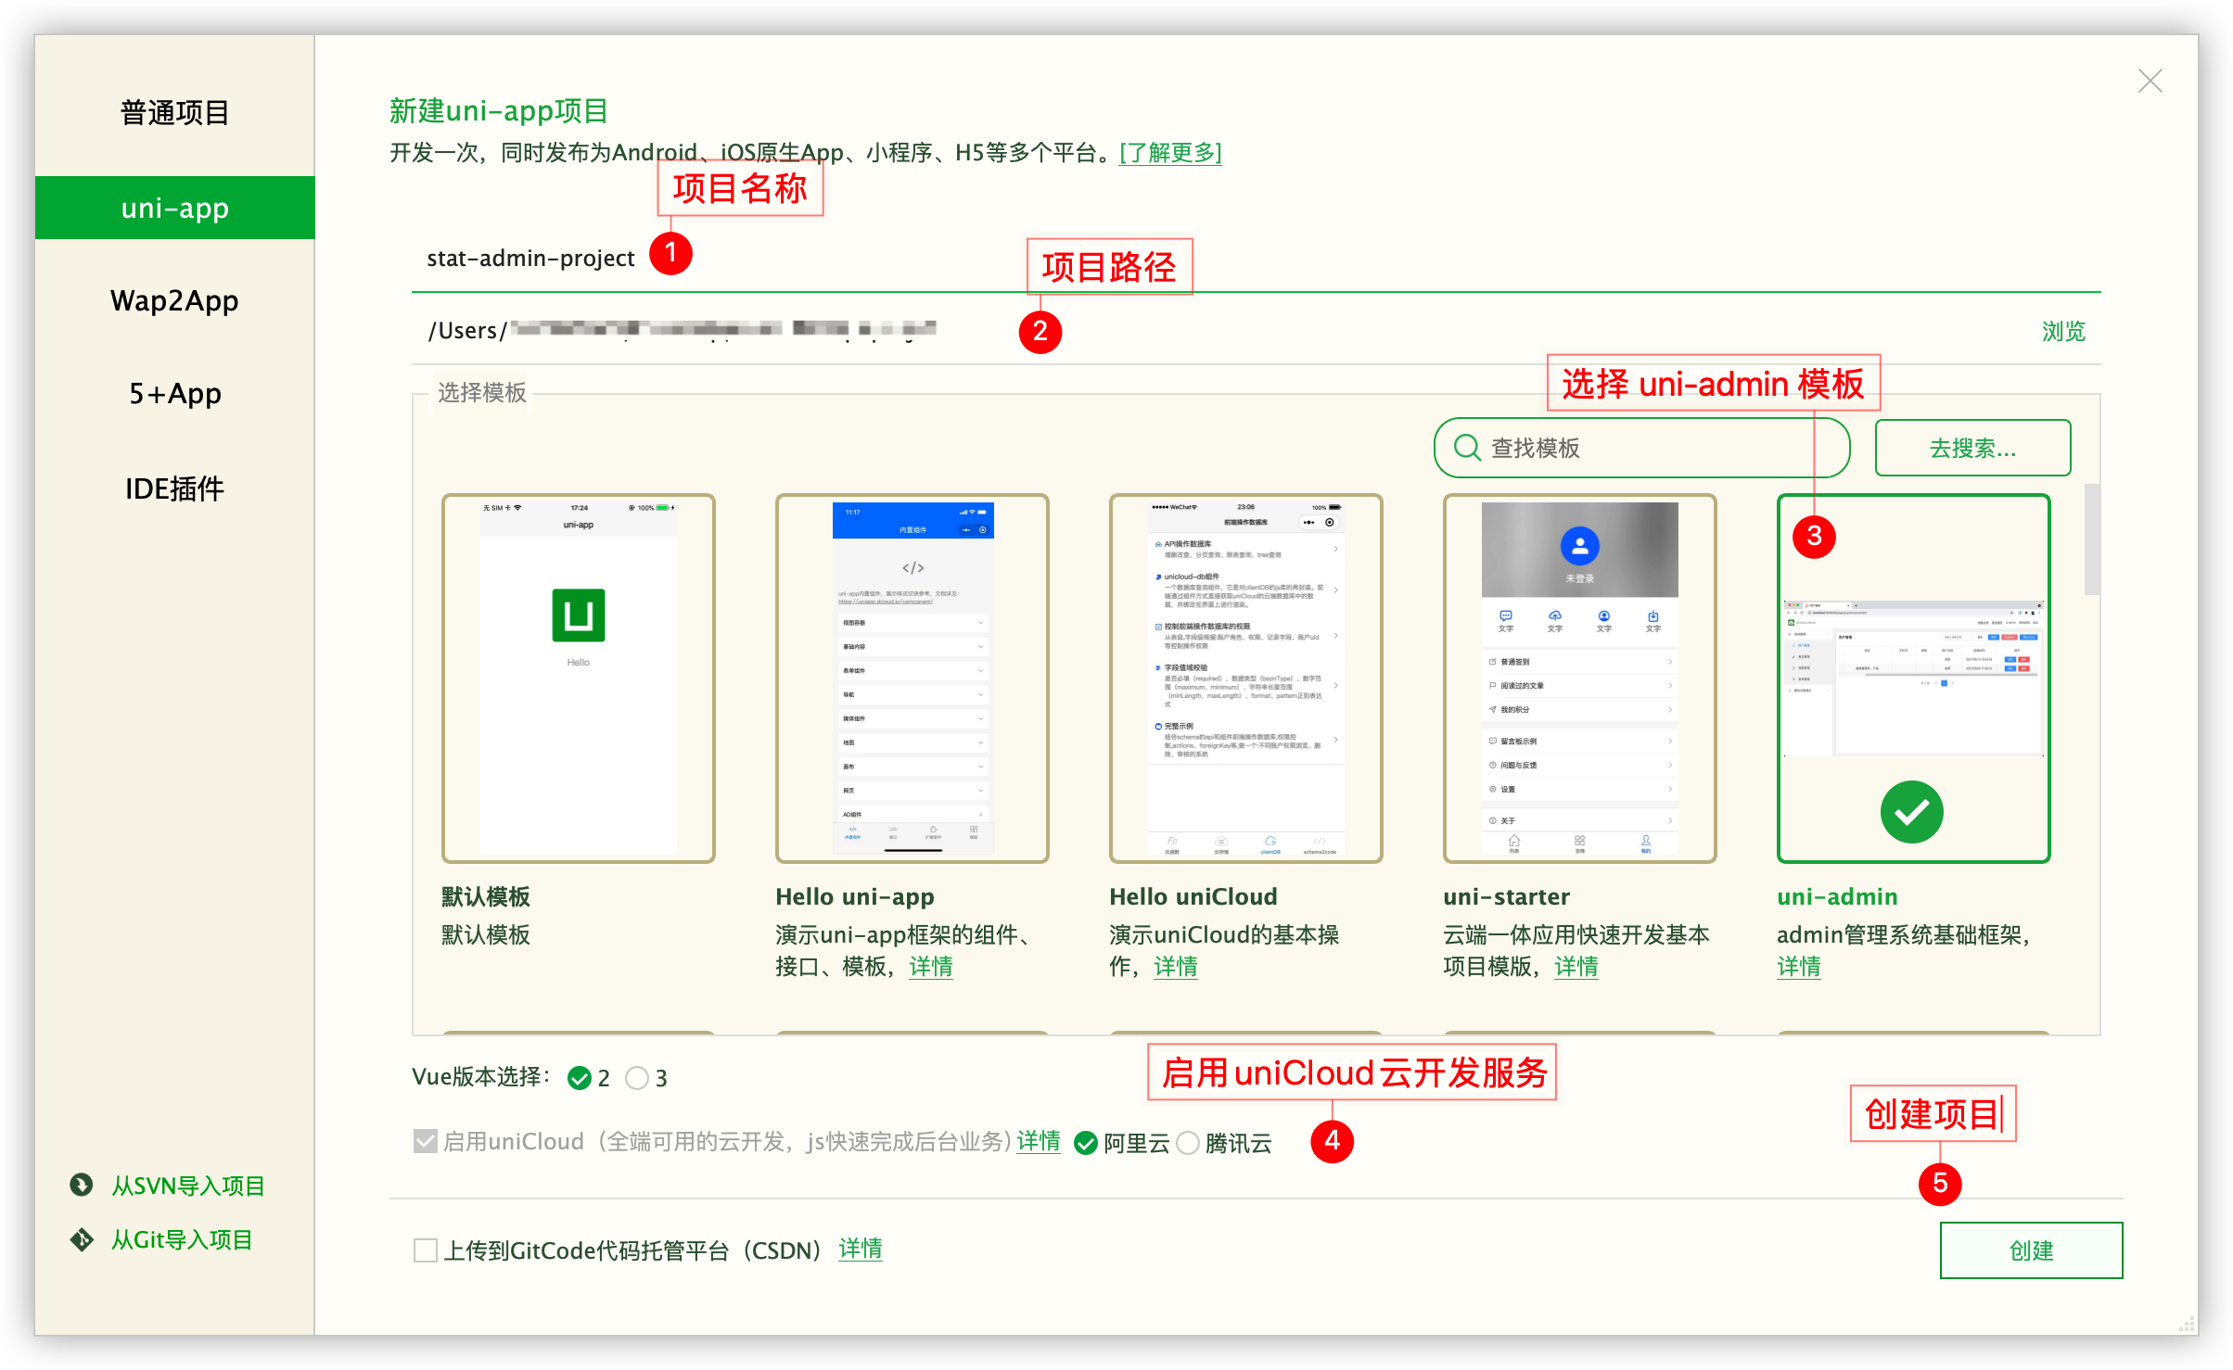
Task: Click the uni-admin title text
Action: 1837,896
